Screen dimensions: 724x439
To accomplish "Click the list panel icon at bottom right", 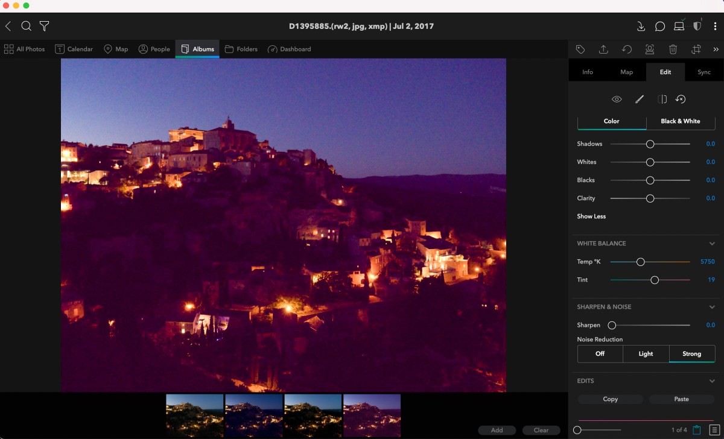I will [714, 430].
